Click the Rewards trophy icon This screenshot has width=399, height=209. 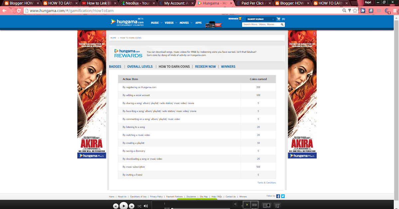point(240,19)
